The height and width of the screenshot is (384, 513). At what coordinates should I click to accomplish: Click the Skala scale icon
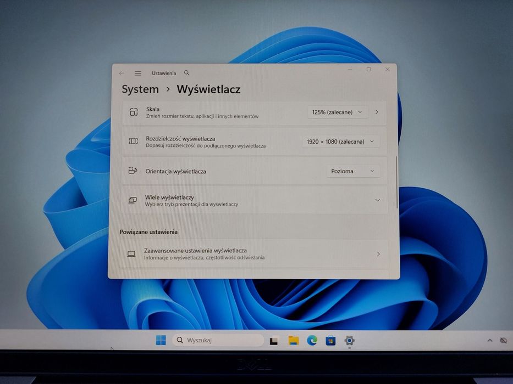(134, 112)
